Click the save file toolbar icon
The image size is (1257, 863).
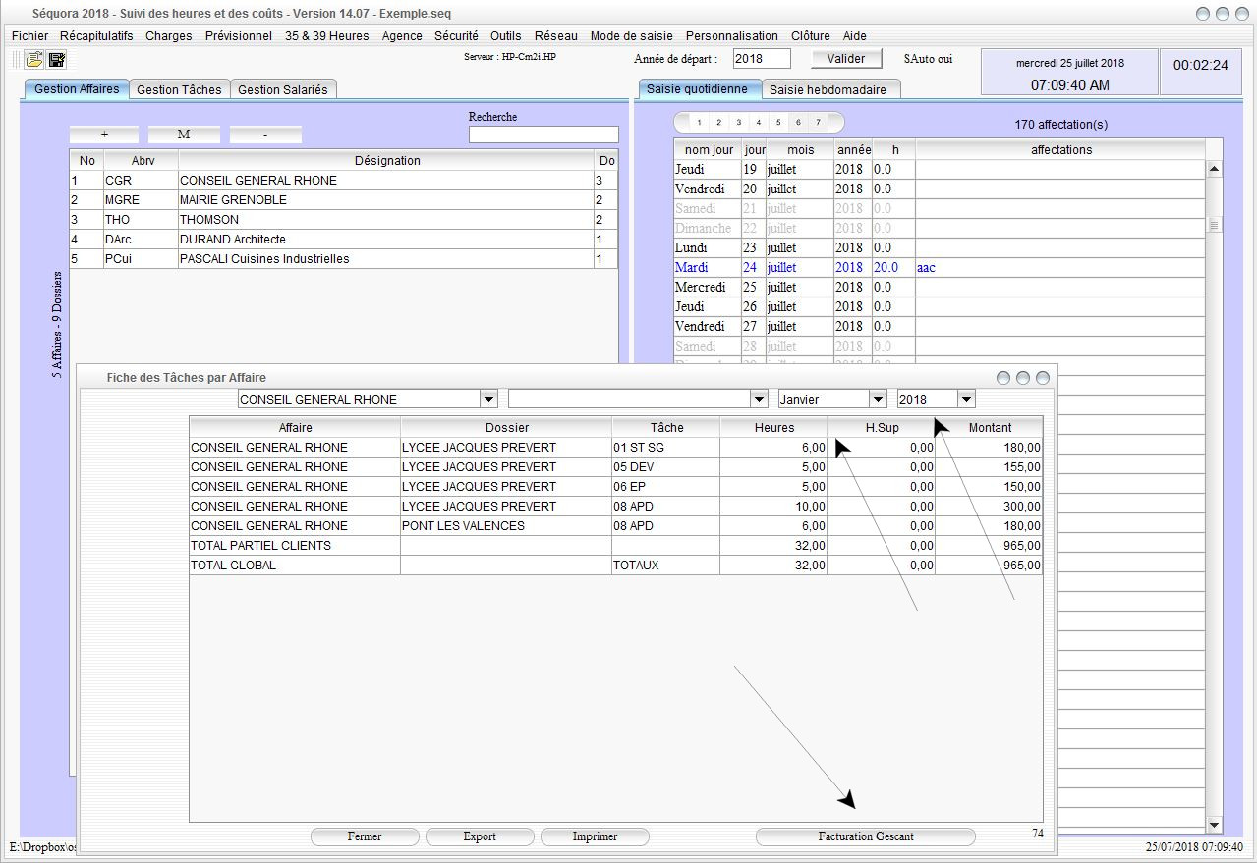[57, 60]
